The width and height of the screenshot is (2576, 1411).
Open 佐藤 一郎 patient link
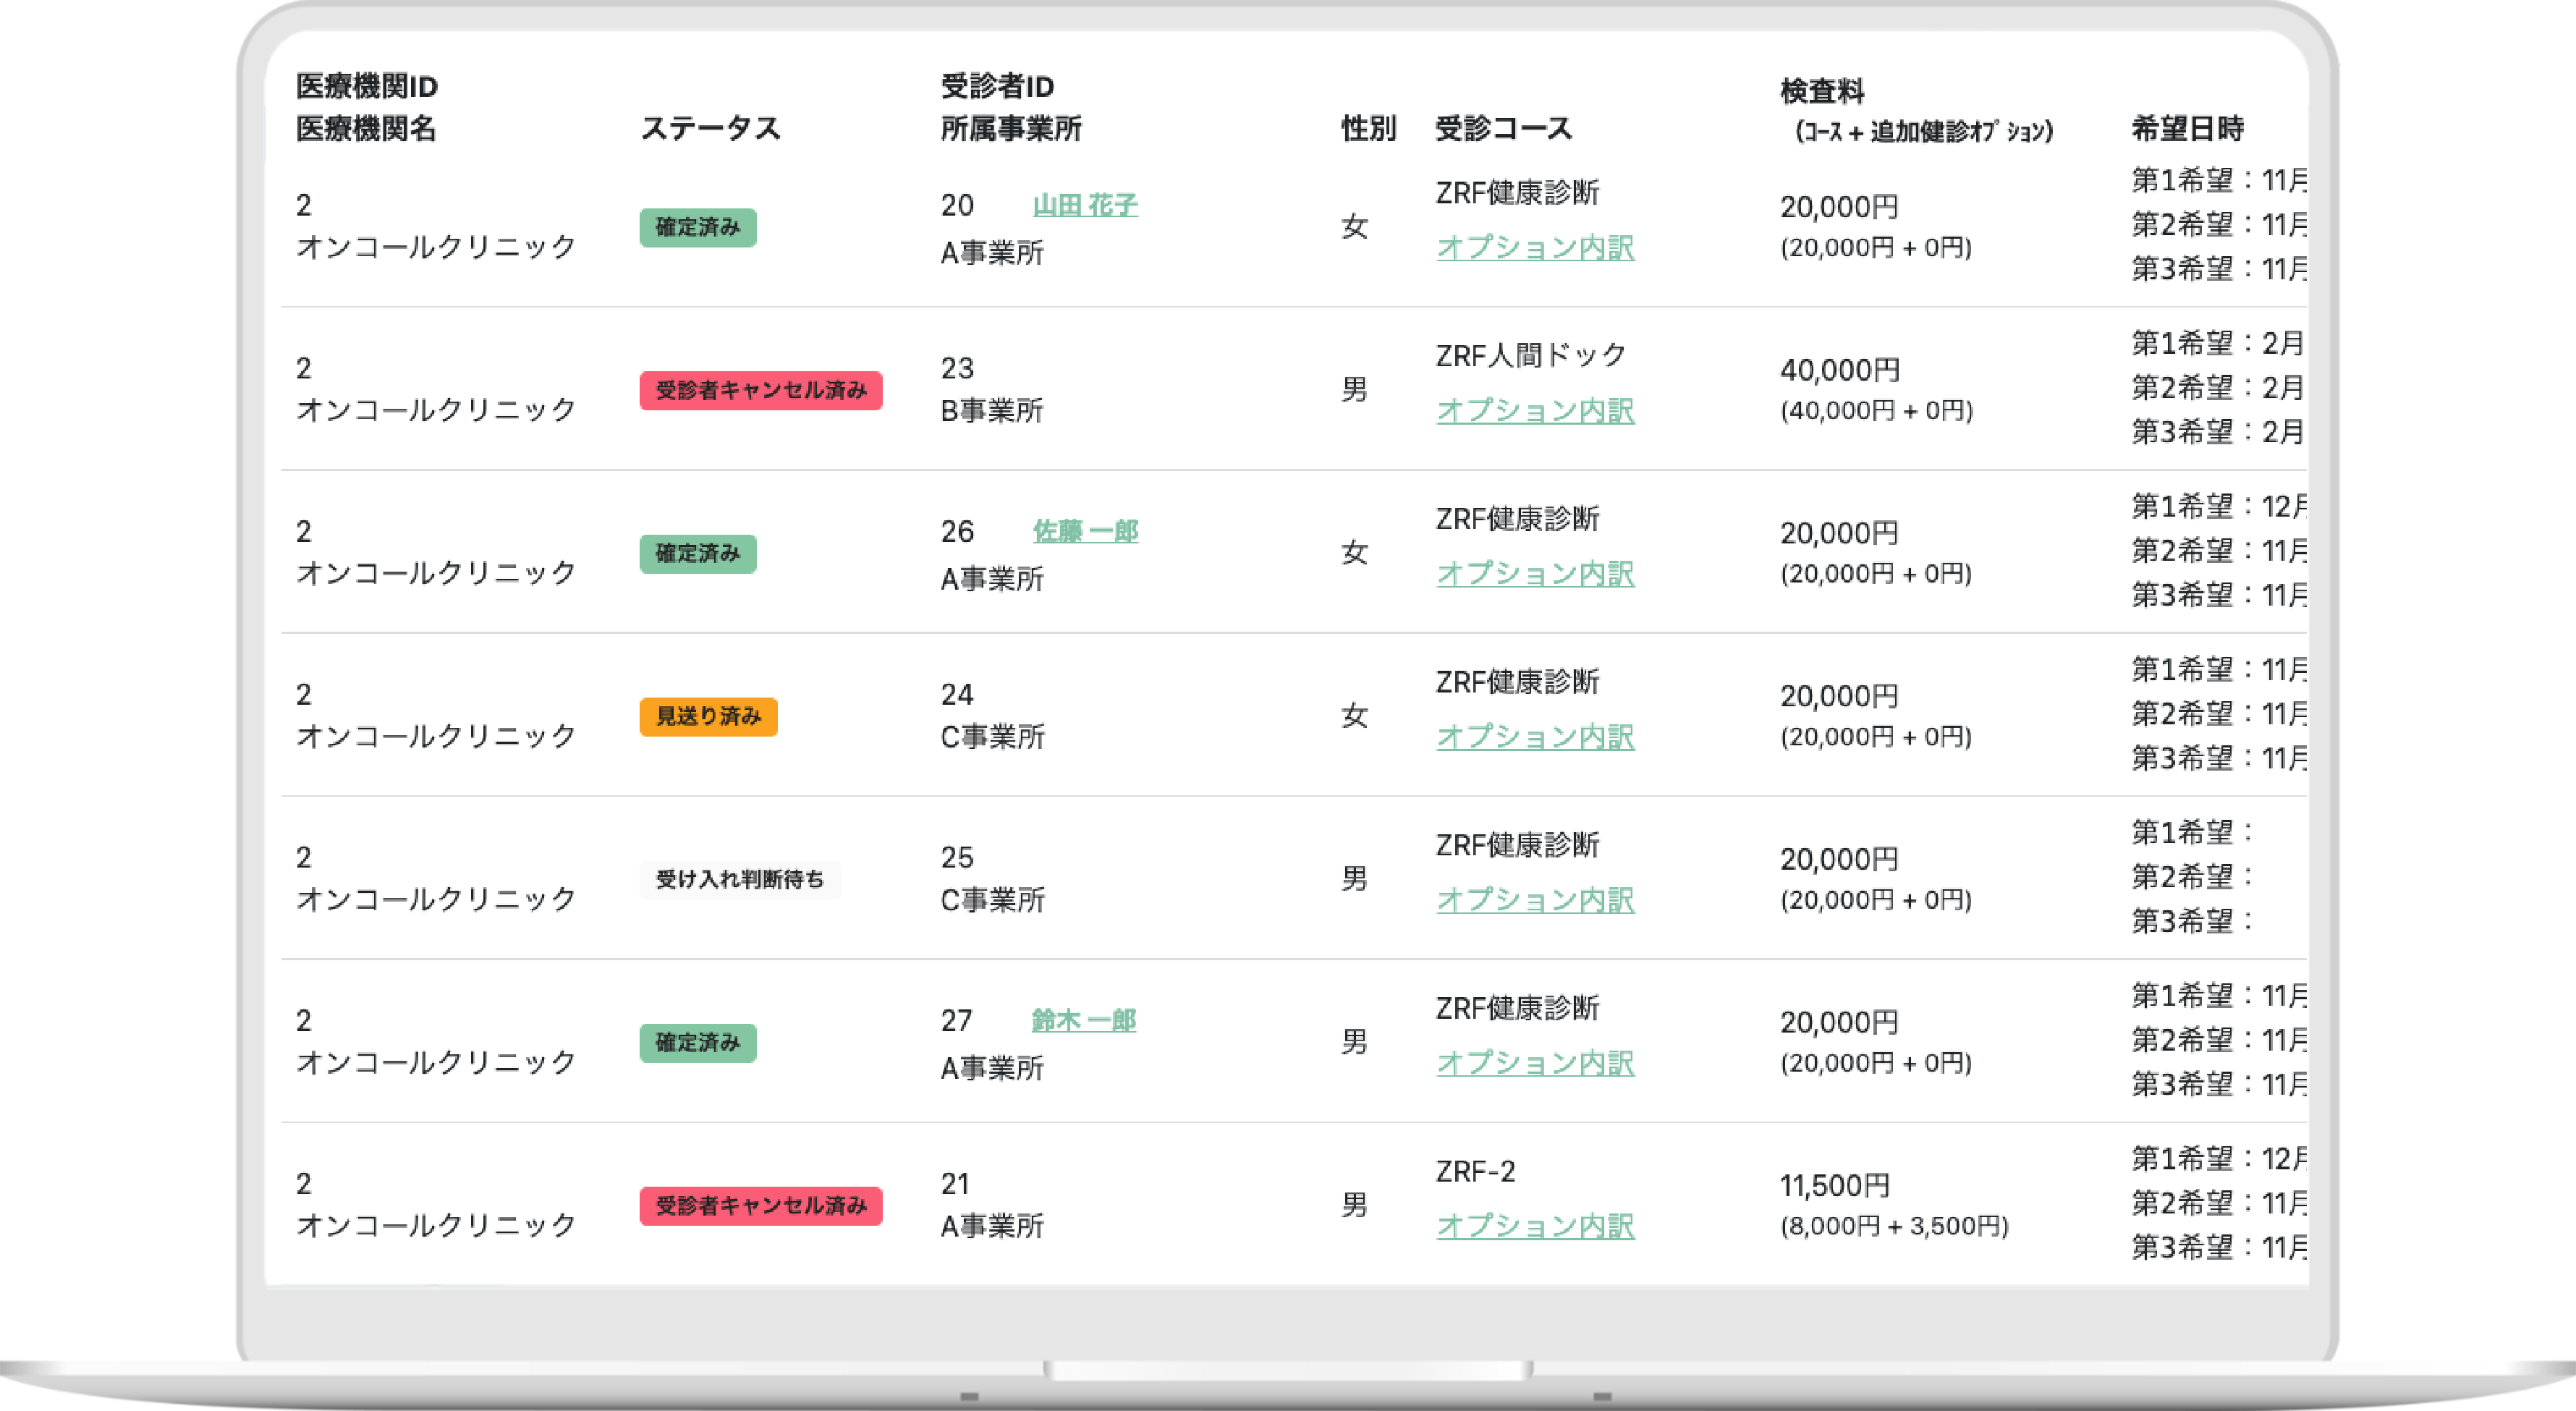[1085, 531]
